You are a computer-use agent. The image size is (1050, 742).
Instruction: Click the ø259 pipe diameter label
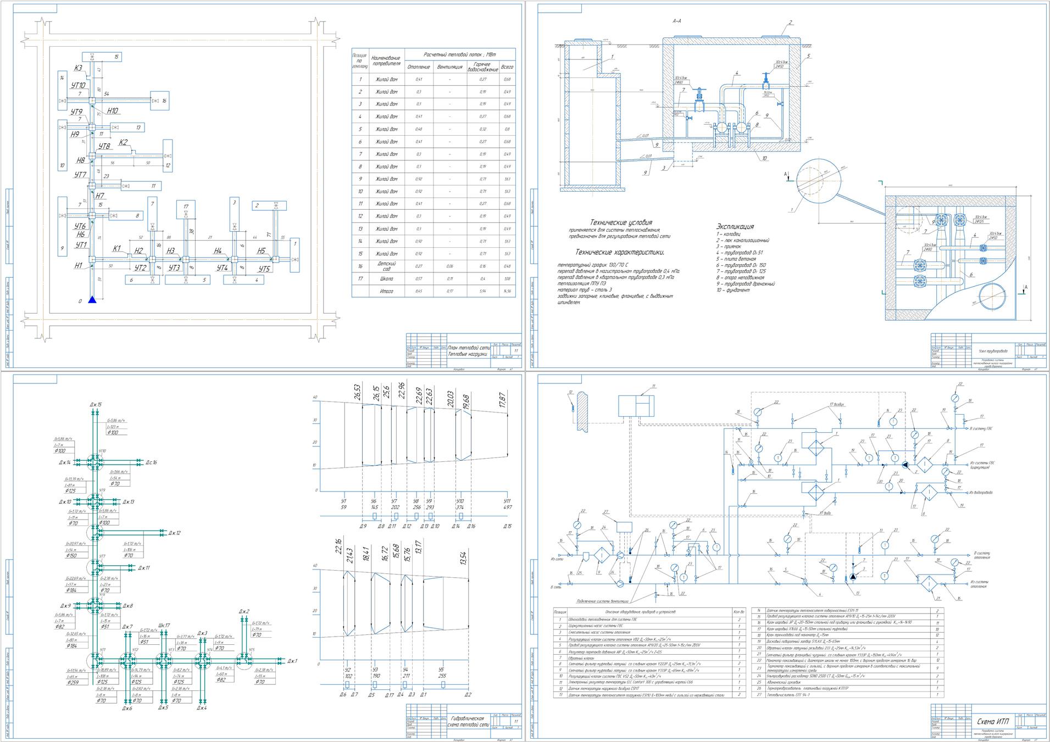coord(73,682)
